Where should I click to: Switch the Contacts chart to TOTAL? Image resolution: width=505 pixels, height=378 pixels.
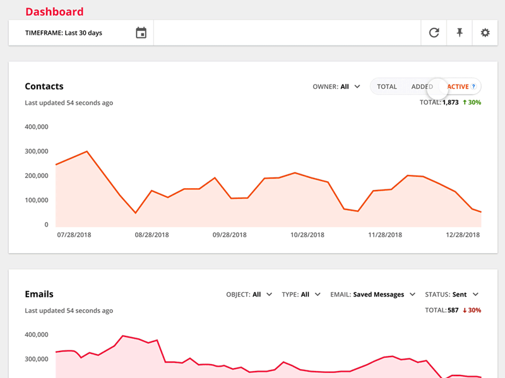click(x=387, y=86)
